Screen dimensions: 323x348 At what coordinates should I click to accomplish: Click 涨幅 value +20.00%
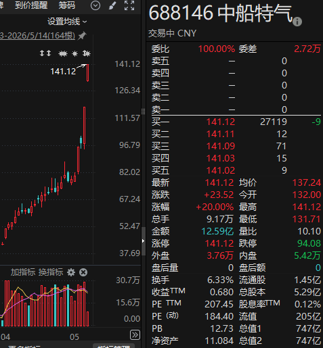[x=215, y=207]
